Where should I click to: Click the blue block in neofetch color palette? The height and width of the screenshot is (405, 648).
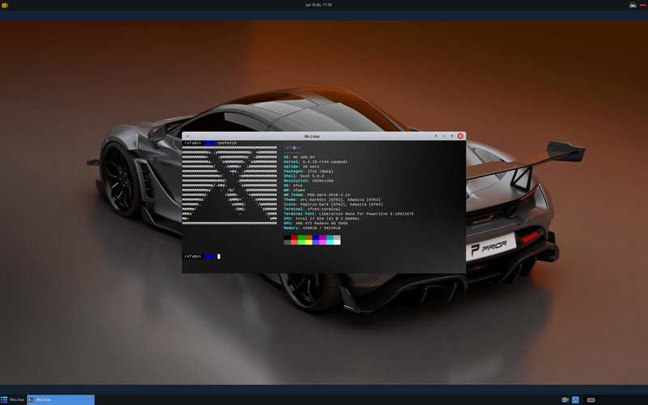(x=316, y=240)
